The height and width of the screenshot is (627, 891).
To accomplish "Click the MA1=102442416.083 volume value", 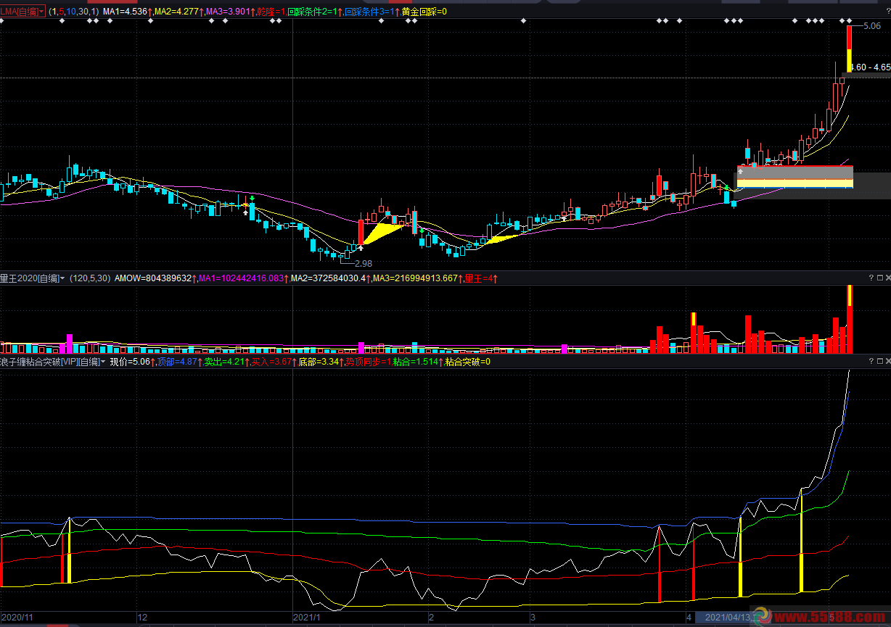I will pyautogui.click(x=240, y=278).
